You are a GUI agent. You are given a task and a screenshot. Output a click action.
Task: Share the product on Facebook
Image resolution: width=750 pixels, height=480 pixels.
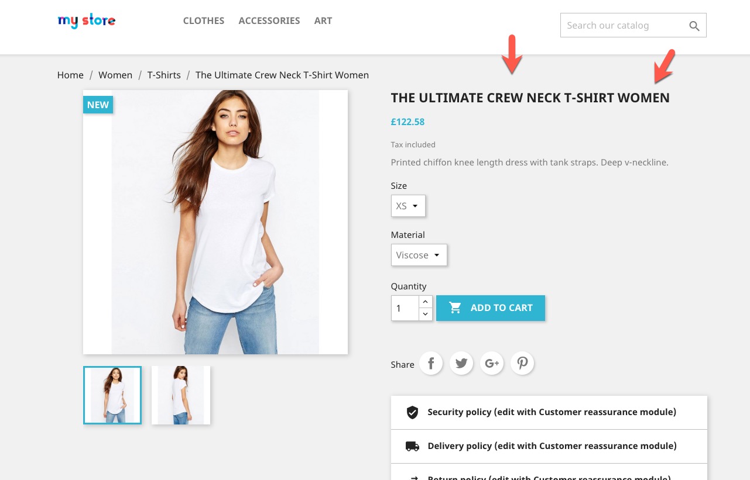click(431, 364)
